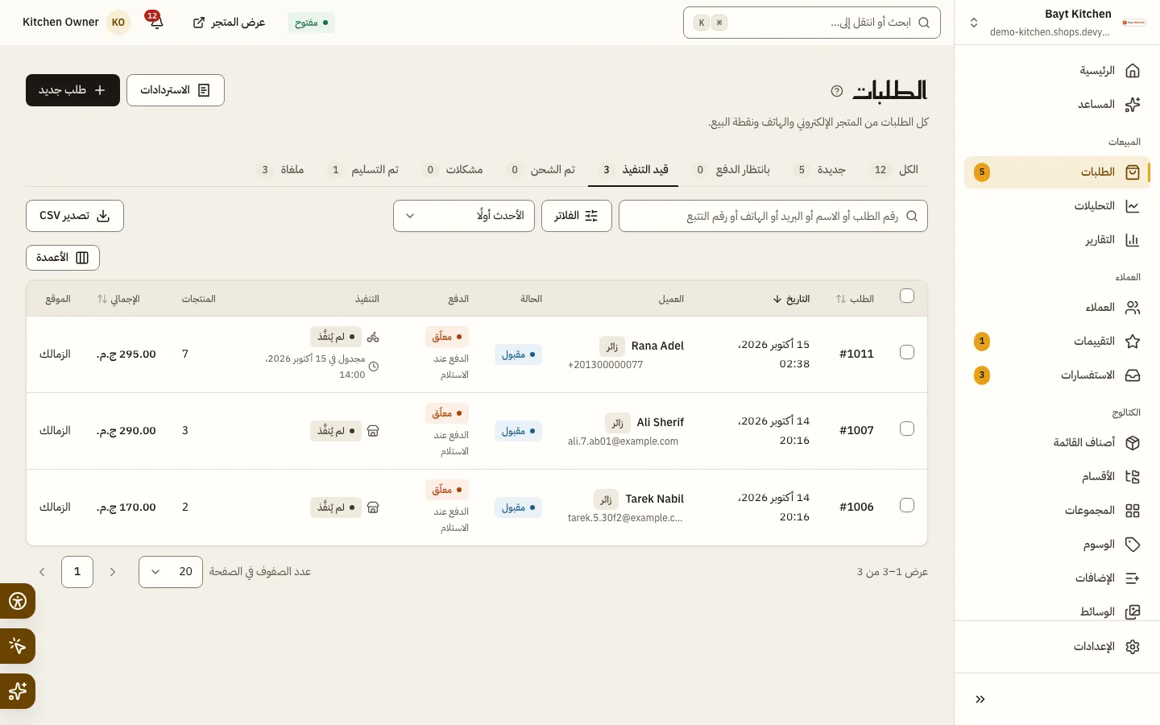Screen dimensions: 1160x725
Task: Open الأقسام categories in sidebar
Action: [1057, 477]
